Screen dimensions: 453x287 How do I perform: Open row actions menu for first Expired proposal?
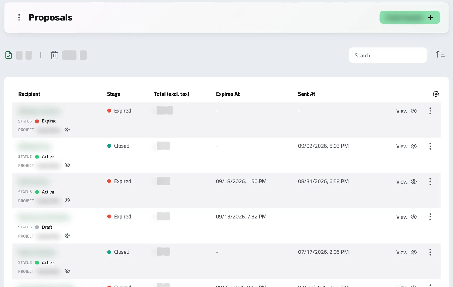click(430, 111)
